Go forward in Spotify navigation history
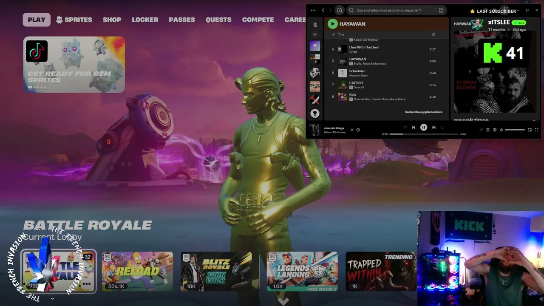 330,10
